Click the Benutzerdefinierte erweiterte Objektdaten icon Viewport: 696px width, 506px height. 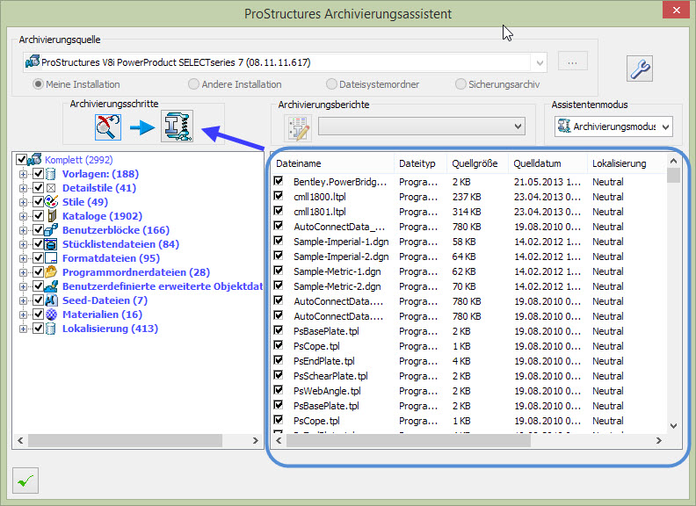click(x=52, y=286)
